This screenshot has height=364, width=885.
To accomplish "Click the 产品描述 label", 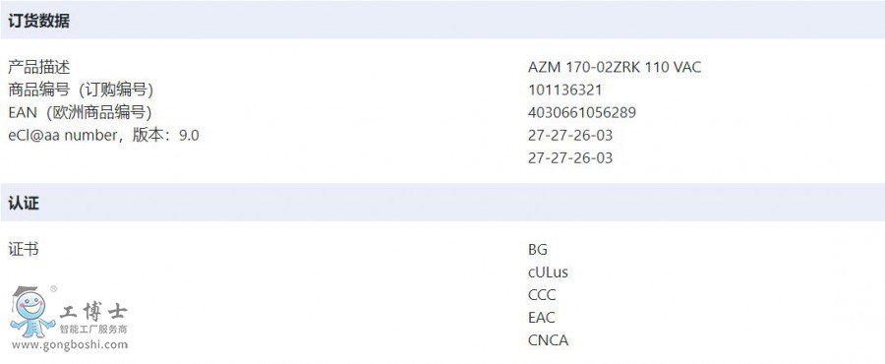I will (x=39, y=68).
